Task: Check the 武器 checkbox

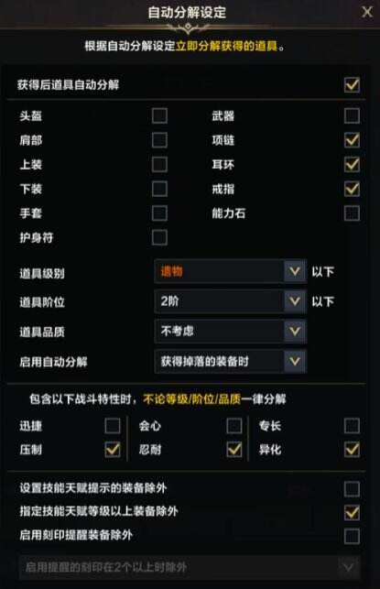Action: 352,115
